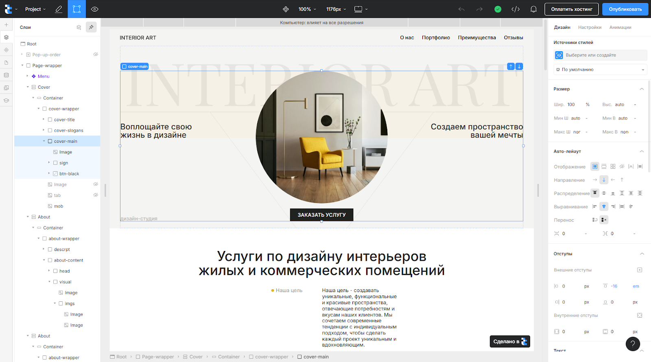Click the components icon in top bar
The height and width of the screenshot is (362, 651).
point(286,9)
